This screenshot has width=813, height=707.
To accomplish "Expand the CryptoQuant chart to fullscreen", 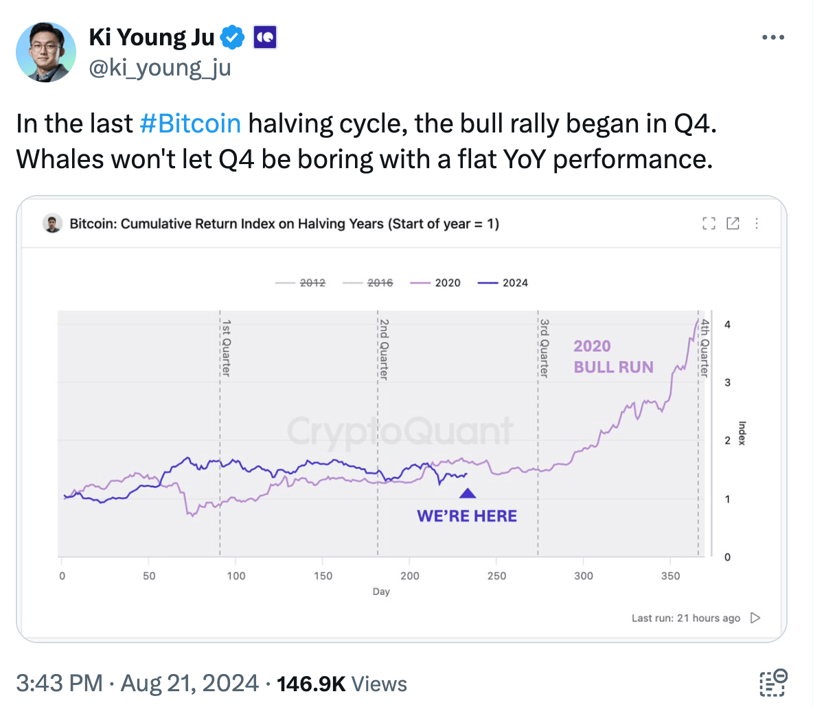I will click(x=709, y=223).
